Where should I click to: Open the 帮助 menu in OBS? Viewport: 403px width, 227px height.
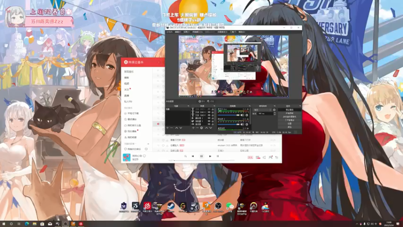pos(241,32)
